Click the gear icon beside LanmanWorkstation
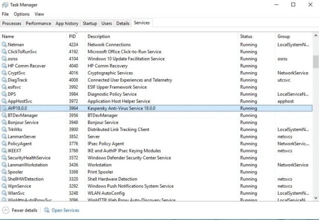The width and height of the screenshot is (319, 220). coord(4,165)
